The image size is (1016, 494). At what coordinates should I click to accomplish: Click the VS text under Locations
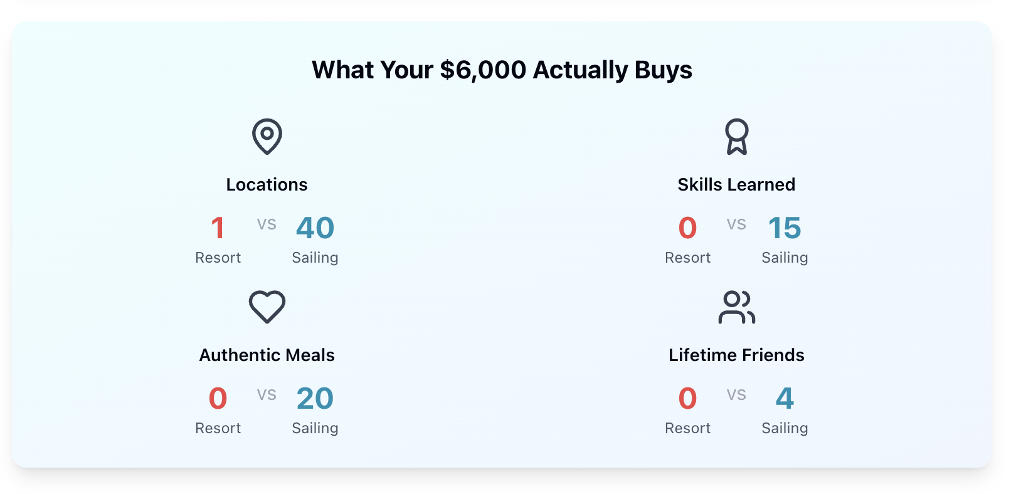pyautogui.click(x=267, y=224)
